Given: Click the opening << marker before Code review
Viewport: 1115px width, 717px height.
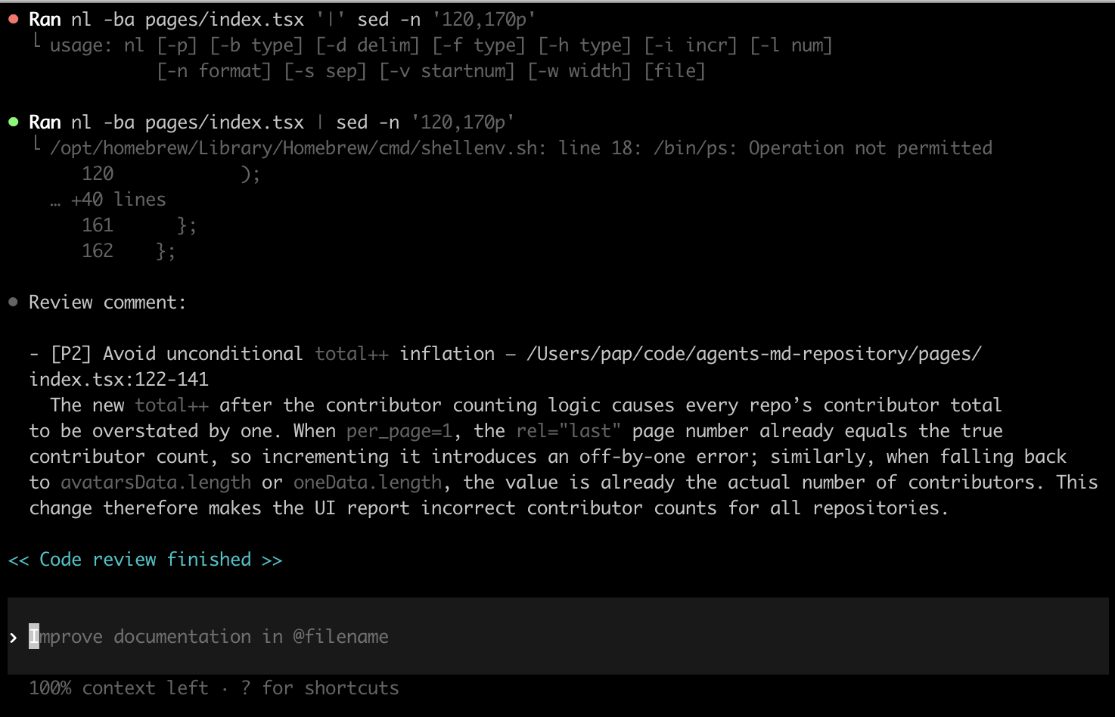Looking at the screenshot, I should [x=18, y=560].
